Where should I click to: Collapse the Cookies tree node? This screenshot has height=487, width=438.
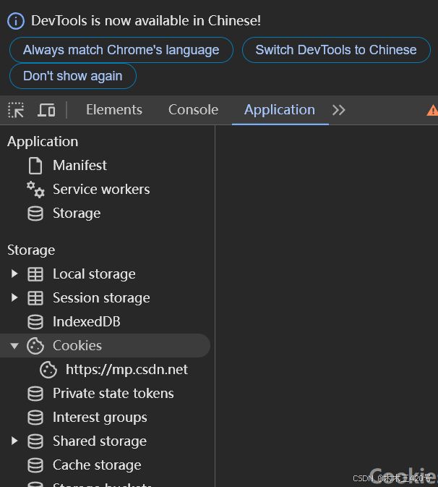click(x=14, y=346)
